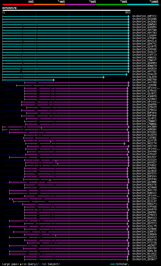Click the red ~20% identity legend segment
Image resolution: width=161 pixels, height=266 pixels.
[x=18, y=5]
